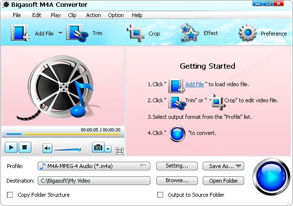Image resolution: width=293 pixels, height=206 pixels.
Task: Click the Browse button
Action: pyautogui.click(x=177, y=181)
